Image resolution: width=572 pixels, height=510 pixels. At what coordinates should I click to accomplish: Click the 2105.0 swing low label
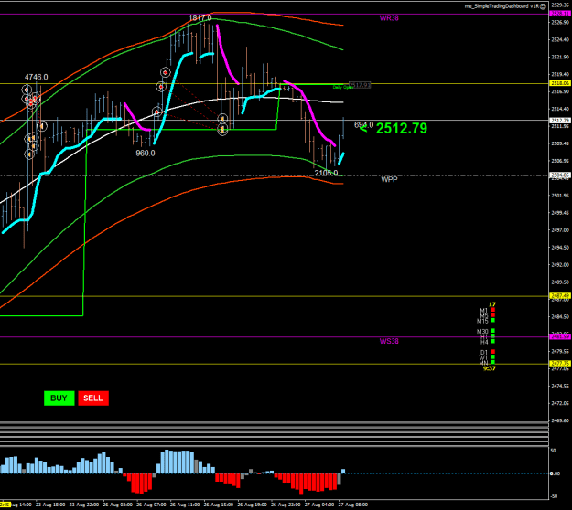coord(326,173)
